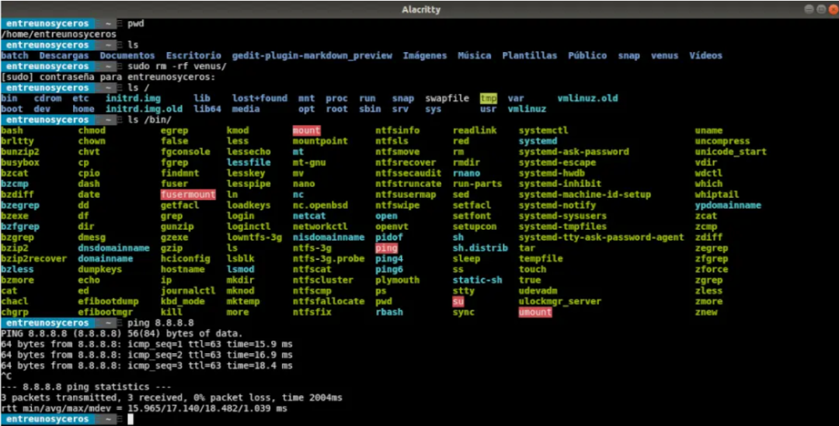Click the netcat entry
Image resolution: width=839 pixels, height=426 pixels.
click(309, 216)
